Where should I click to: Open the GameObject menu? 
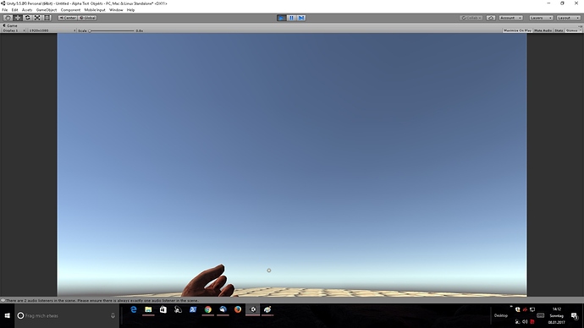coord(47,10)
